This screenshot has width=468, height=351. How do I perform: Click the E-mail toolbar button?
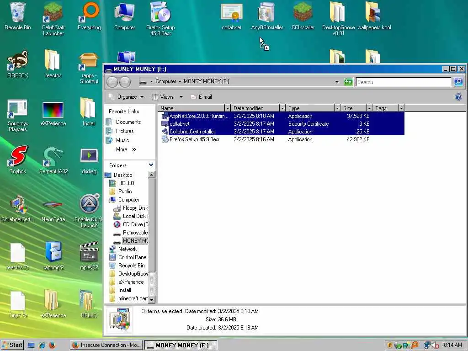(x=201, y=97)
